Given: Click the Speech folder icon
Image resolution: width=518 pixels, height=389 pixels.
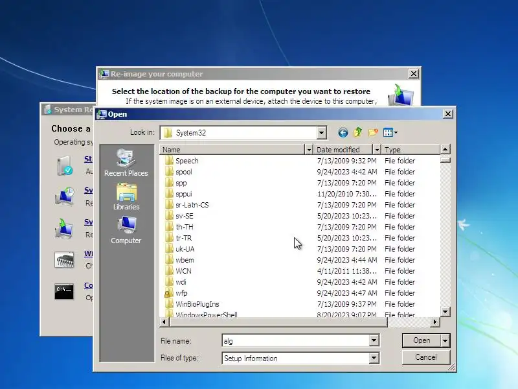Looking at the screenshot, I should 169,161.
